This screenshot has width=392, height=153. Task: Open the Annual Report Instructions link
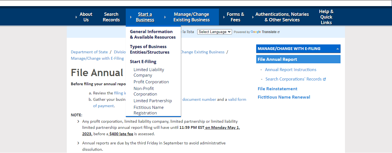tap(290, 70)
